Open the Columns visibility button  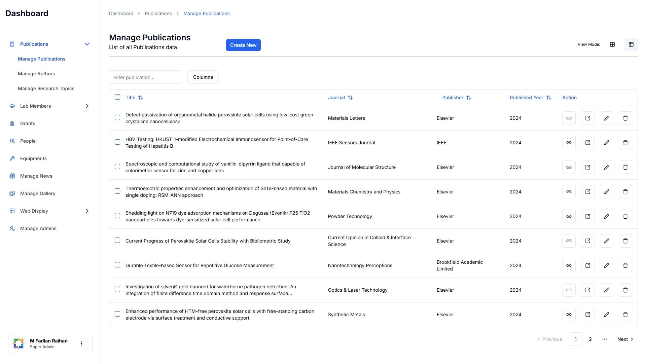203,77
